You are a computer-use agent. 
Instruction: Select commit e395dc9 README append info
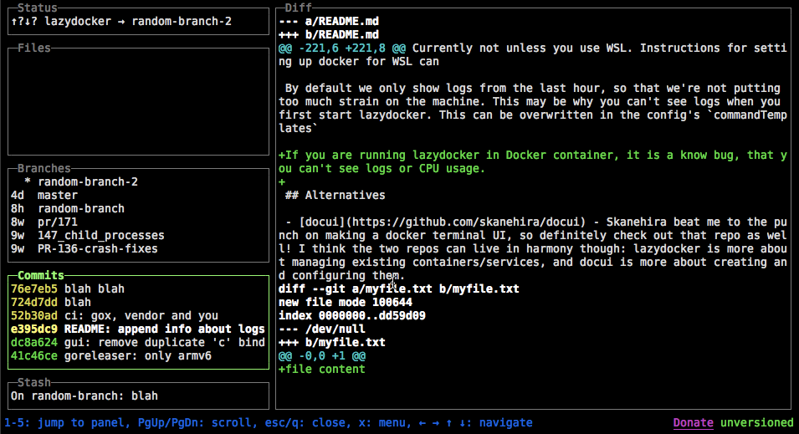point(138,329)
